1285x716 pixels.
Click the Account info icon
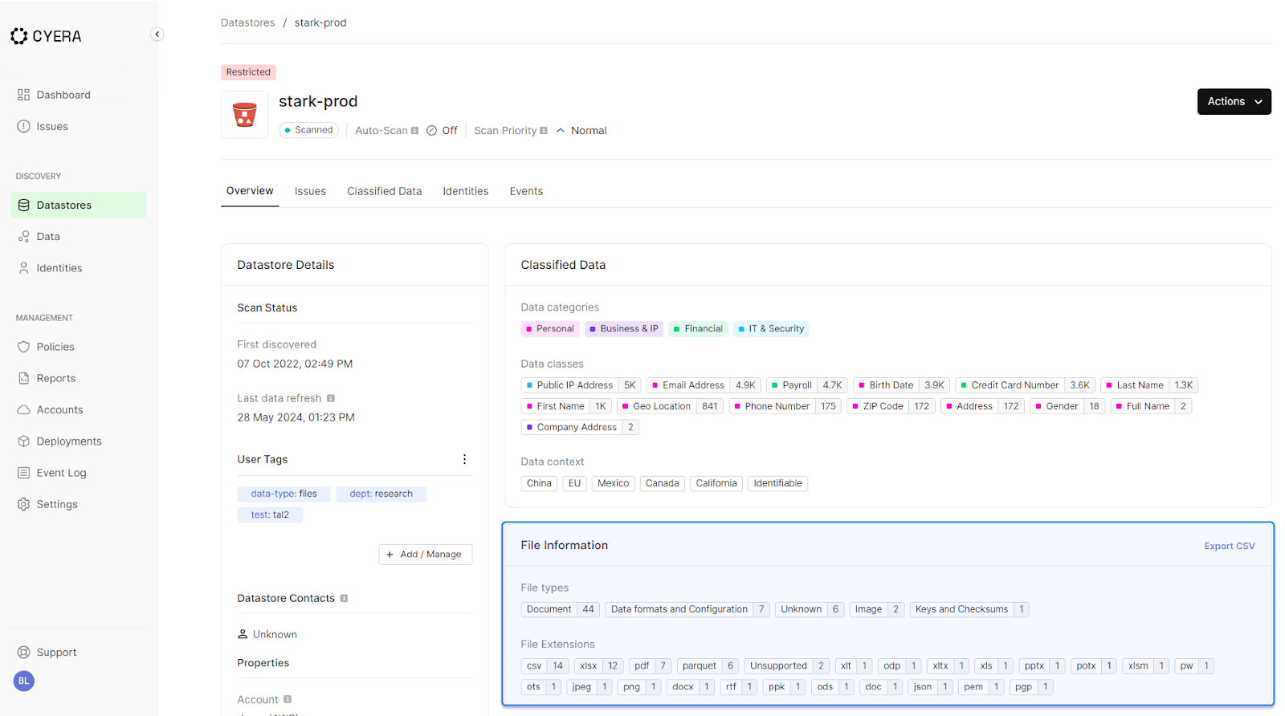tap(288, 699)
